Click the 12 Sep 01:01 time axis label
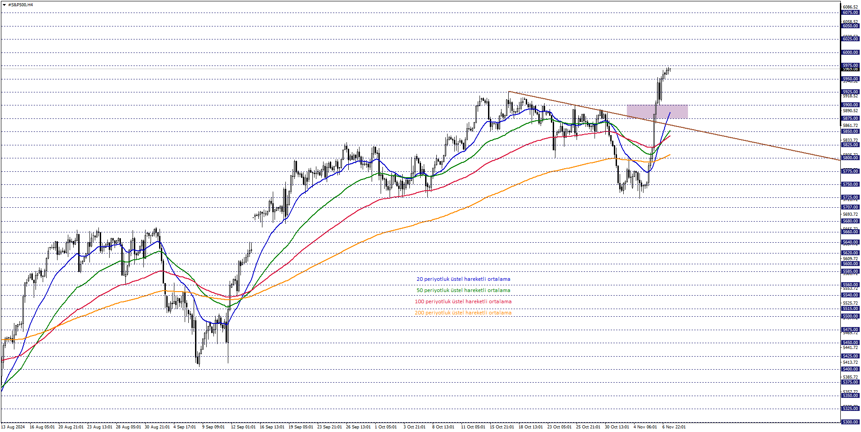This screenshot has width=861, height=432. click(243, 427)
